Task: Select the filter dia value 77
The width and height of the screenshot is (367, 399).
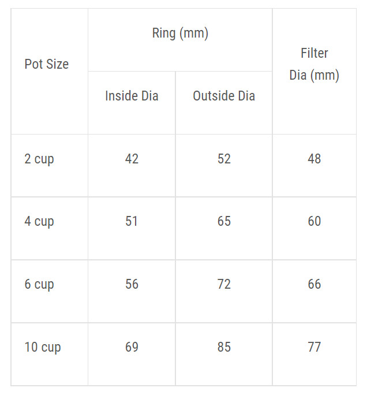Action: [x=314, y=347]
